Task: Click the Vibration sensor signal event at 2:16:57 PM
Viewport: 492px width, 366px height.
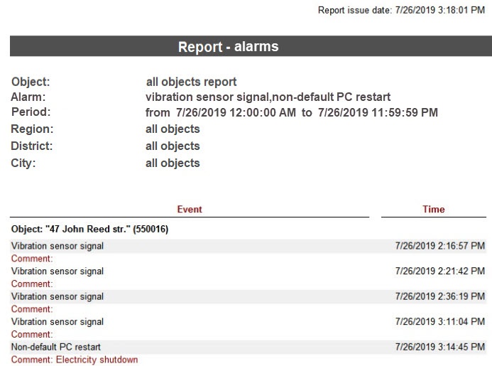Action: (x=58, y=246)
